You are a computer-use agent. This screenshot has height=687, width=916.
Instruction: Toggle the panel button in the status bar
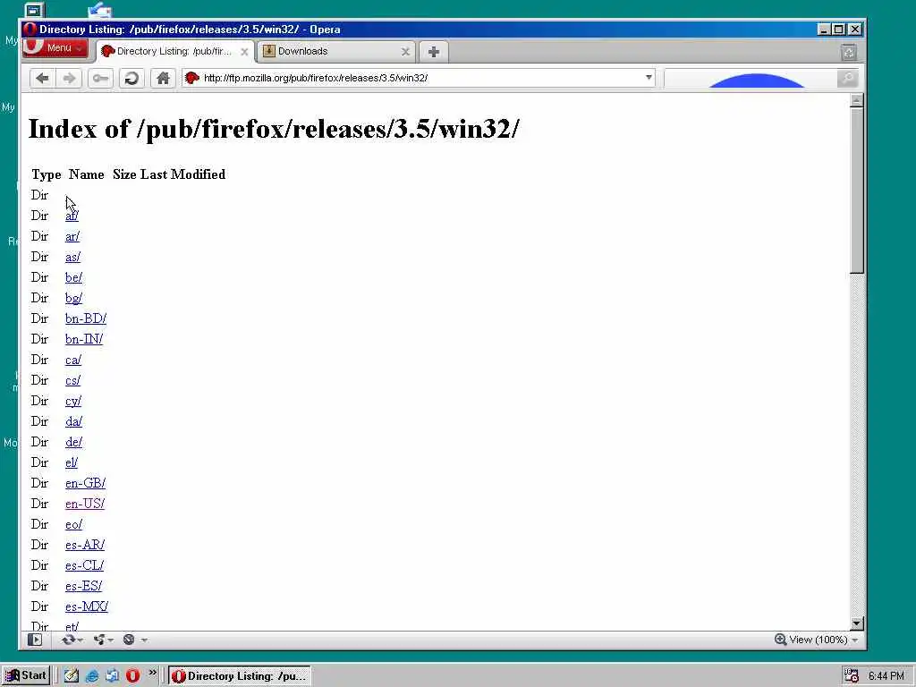coord(35,640)
